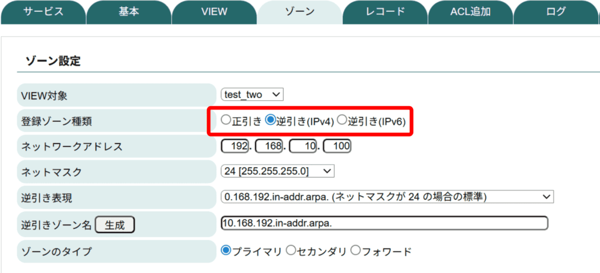Select the フォワード radio button
600x273 pixels.
click(x=355, y=251)
